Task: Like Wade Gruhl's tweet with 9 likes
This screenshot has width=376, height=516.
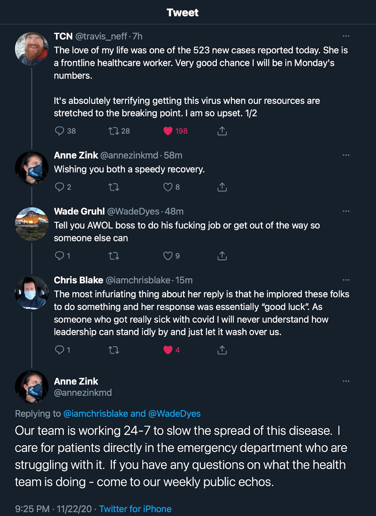Action: point(168,256)
